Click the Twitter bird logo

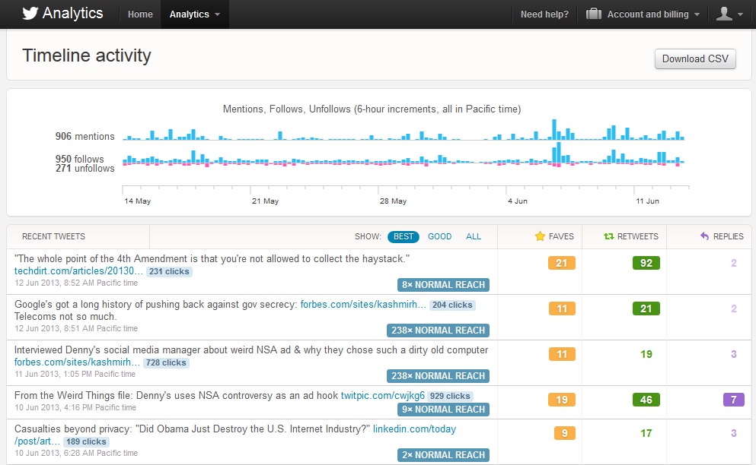pyautogui.click(x=30, y=14)
